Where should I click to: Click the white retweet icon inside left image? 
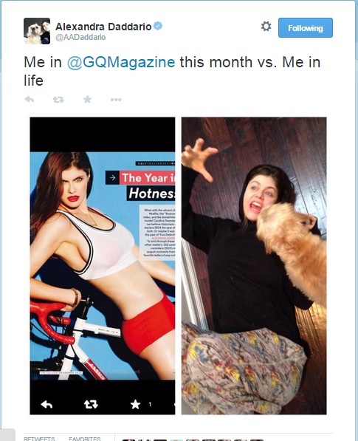[91, 405]
